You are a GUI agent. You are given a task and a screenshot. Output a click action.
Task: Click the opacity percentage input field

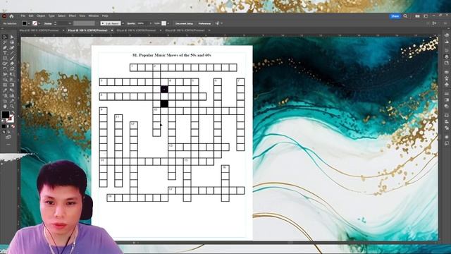142,23
